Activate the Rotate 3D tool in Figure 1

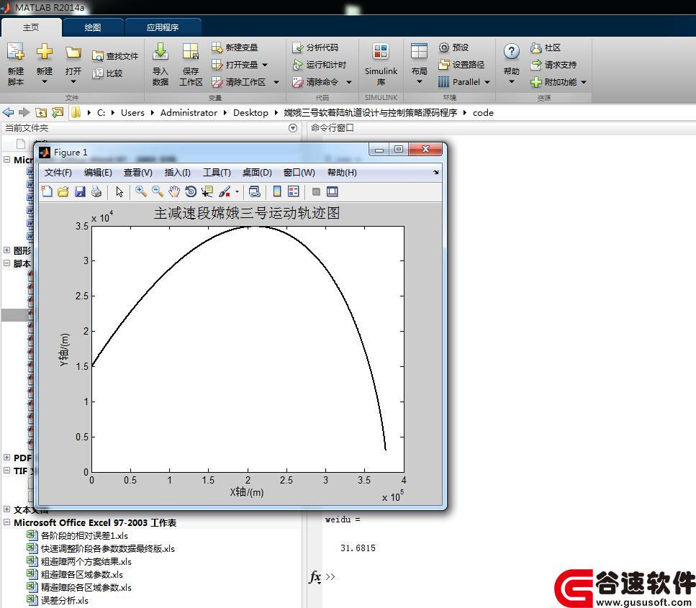pyautogui.click(x=191, y=191)
